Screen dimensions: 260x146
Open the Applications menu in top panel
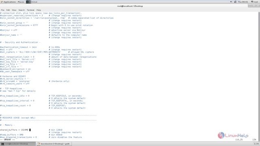(8, 2)
